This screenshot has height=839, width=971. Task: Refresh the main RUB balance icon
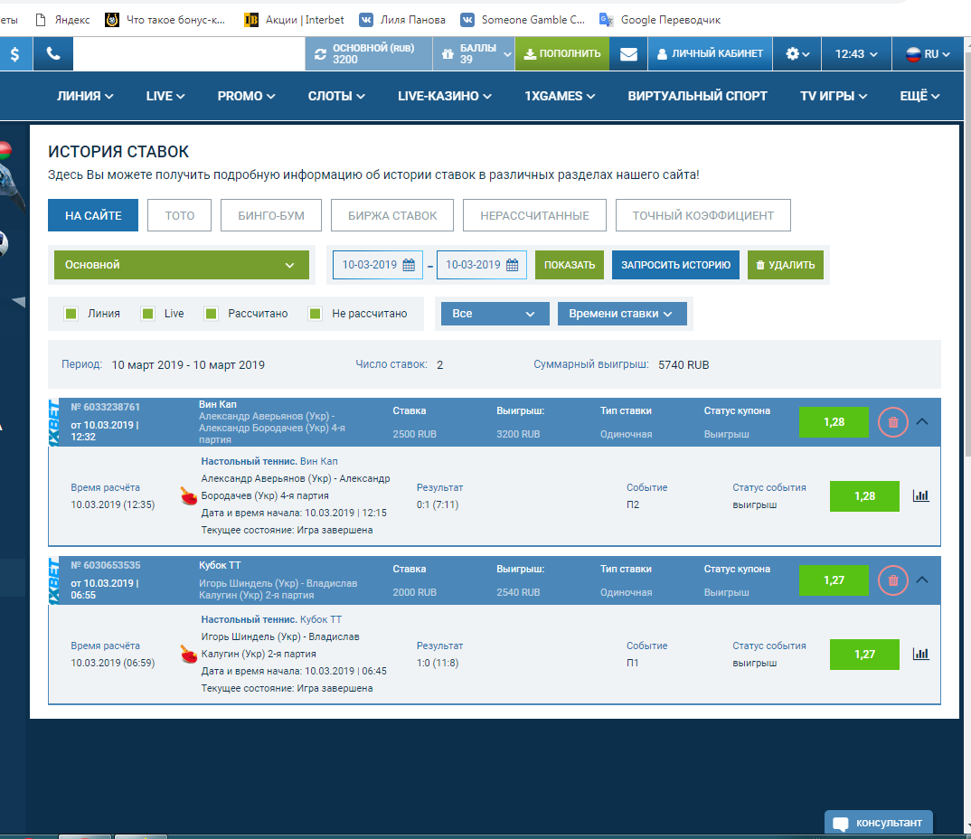point(320,54)
